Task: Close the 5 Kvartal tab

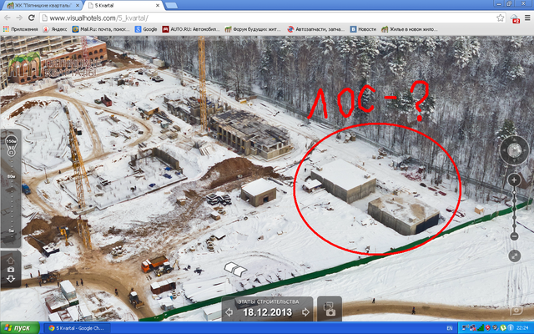Action: [x=158, y=6]
